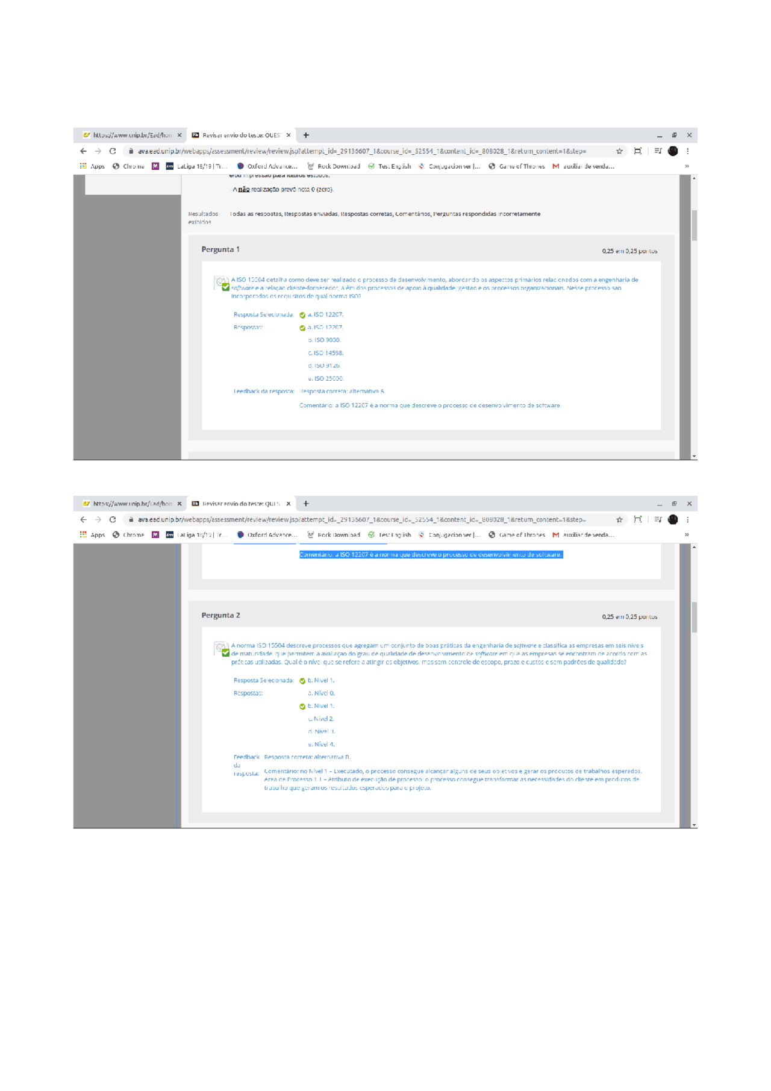Close the 'Revisar envio do teste' tab in the Pergunta 1 window
Screen dimensions: 771x1091
[289, 135]
